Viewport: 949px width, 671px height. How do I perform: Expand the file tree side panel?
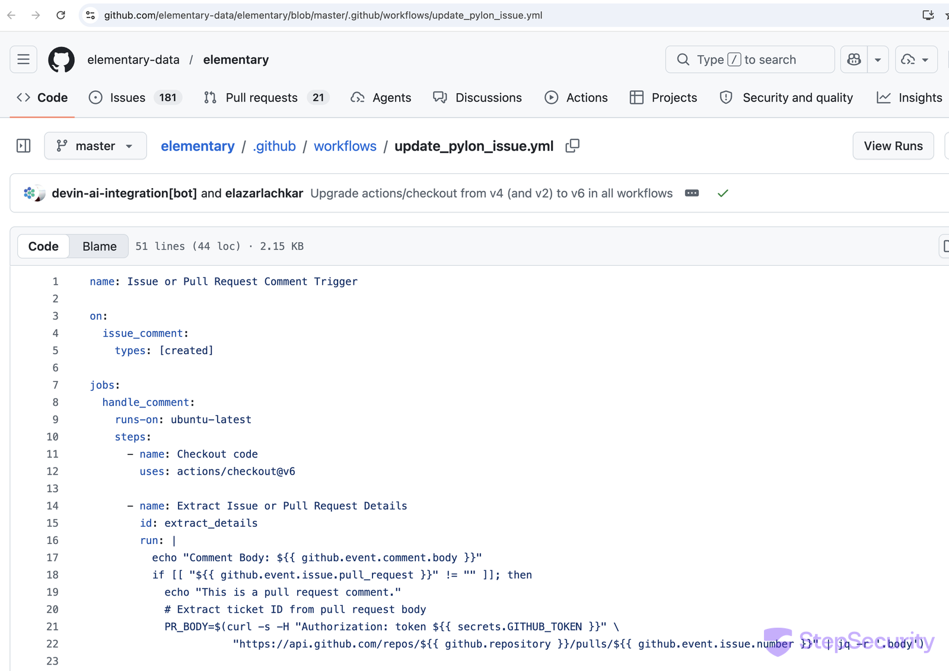(24, 146)
